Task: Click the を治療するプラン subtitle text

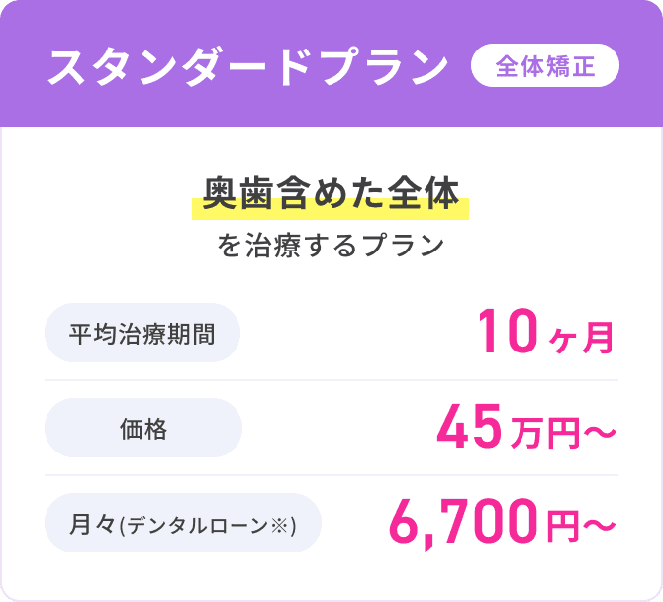Action: pyautogui.click(x=331, y=245)
